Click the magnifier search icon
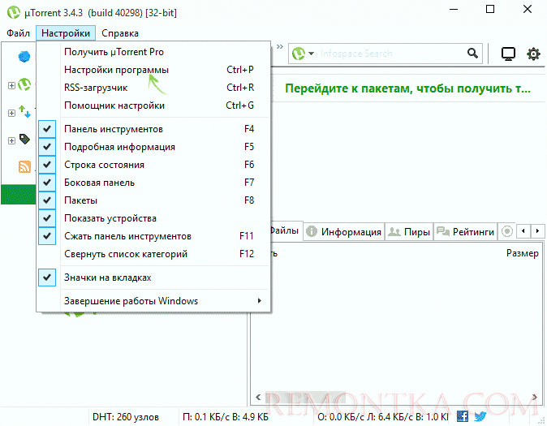Image resolution: width=547 pixels, height=426 pixels. pyautogui.click(x=472, y=54)
